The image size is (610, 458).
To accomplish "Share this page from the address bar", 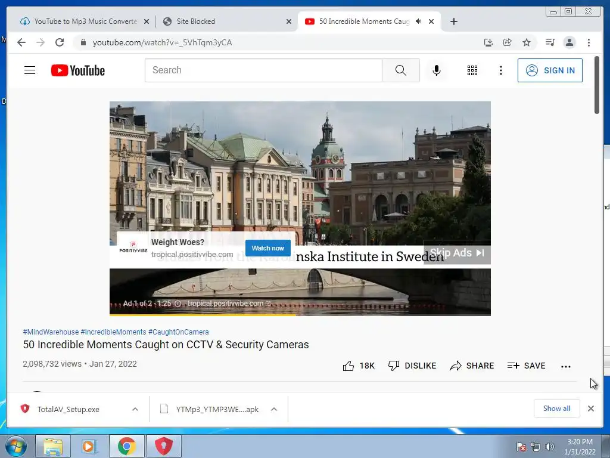I will pyautogui.click(x=508, y=42).
